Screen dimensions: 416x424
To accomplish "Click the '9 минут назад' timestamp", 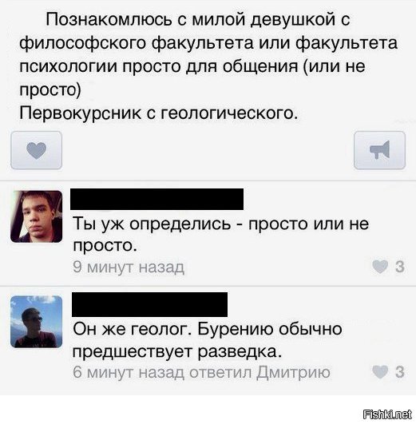I will coord(129,267).
